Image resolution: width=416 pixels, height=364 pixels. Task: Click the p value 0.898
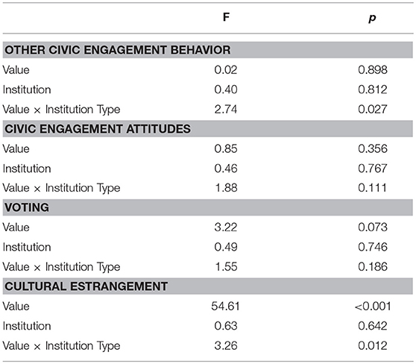coord(373,70)
